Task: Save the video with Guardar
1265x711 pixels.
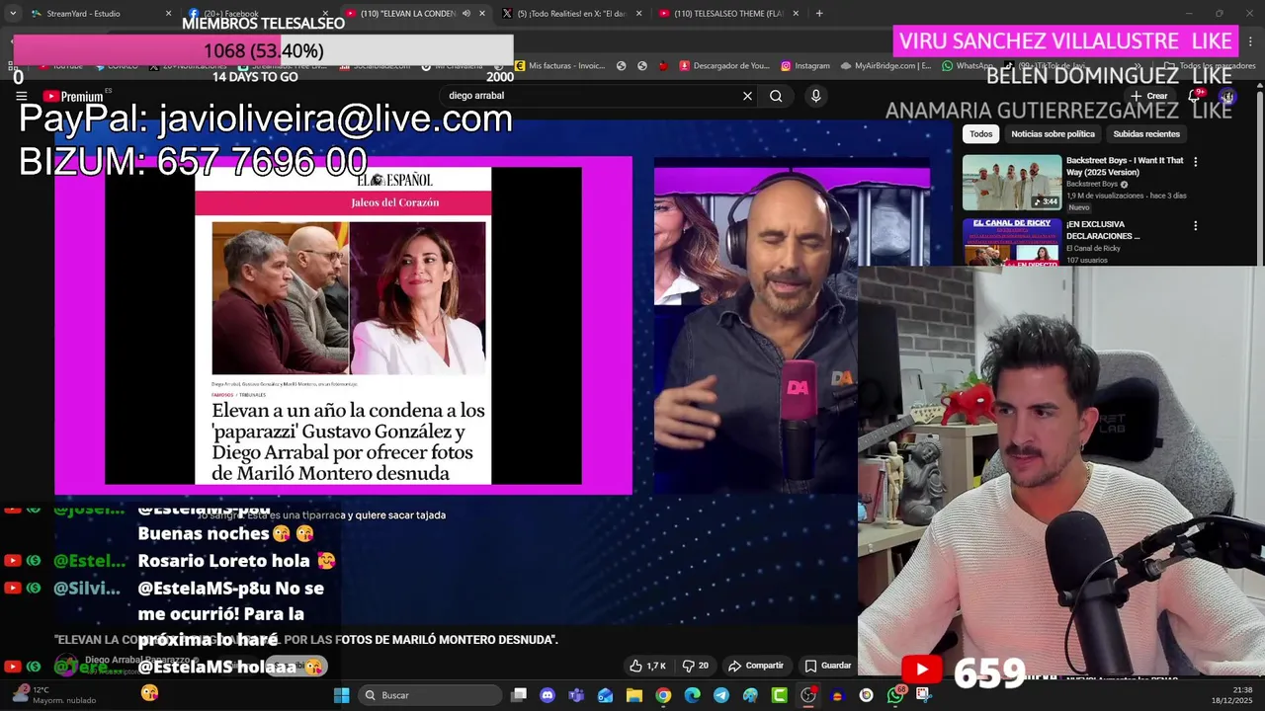Action: pyautogui.click(x=828, y=666)
